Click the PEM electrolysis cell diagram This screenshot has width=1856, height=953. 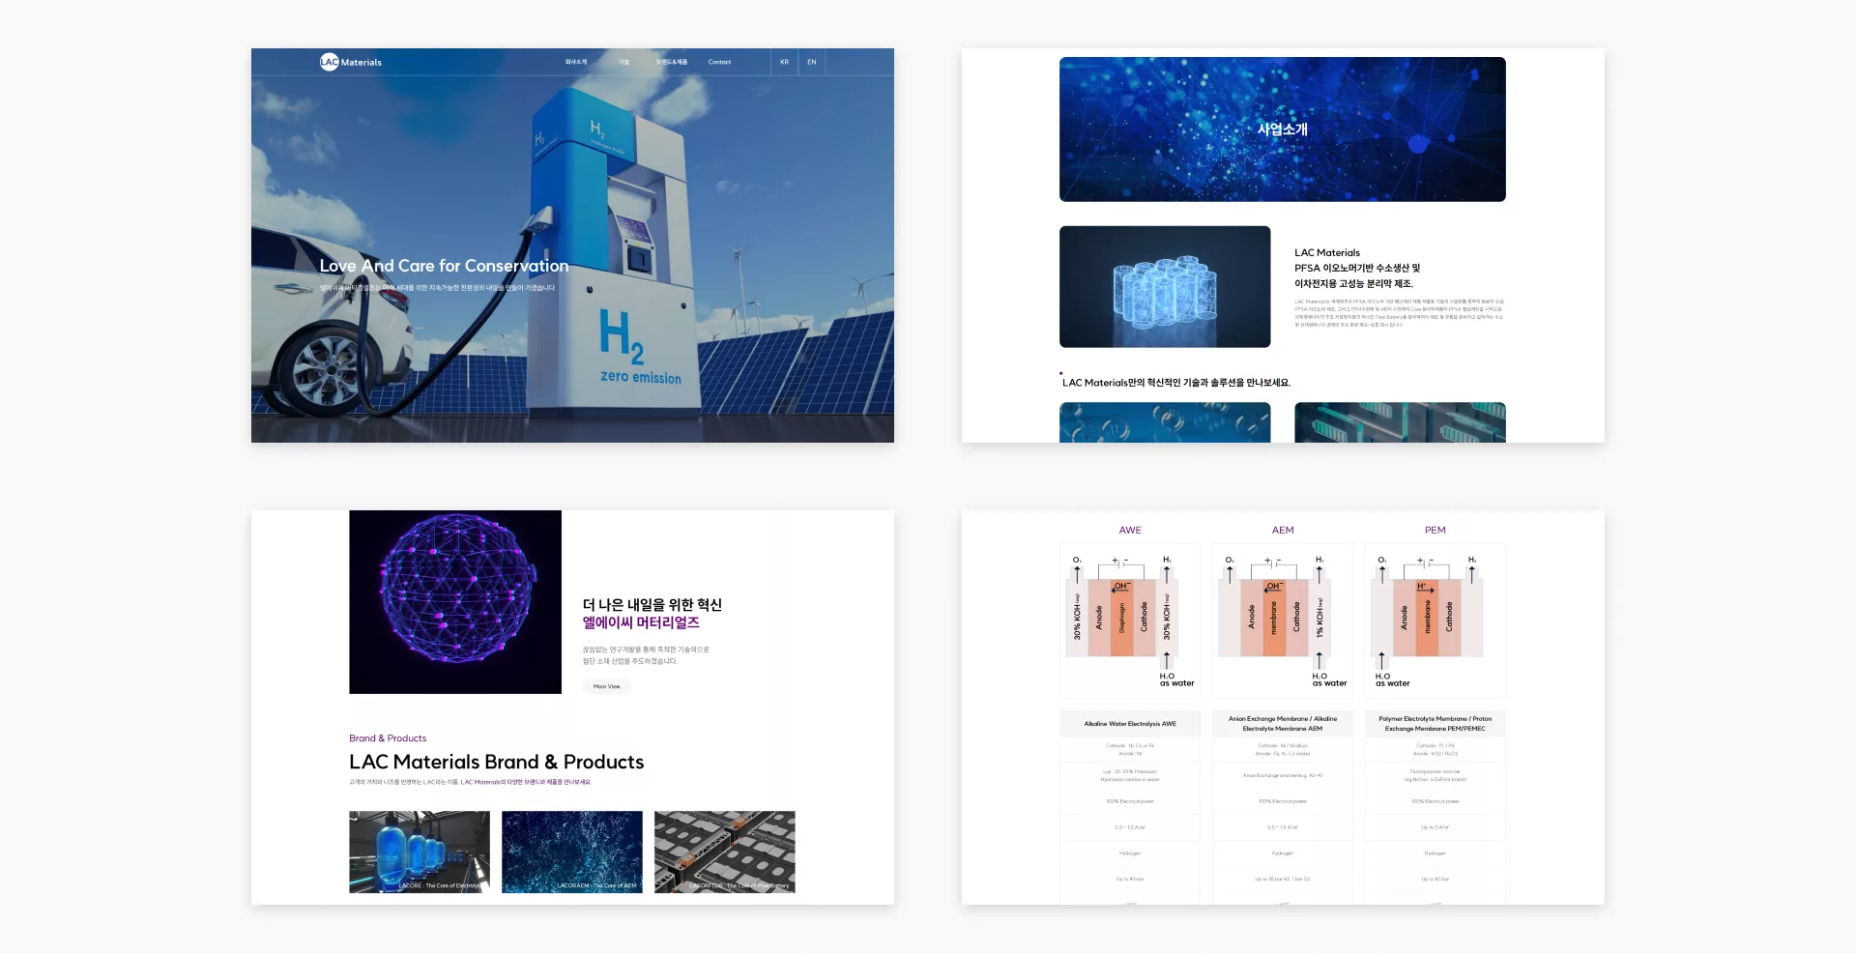click(1435, 621)
